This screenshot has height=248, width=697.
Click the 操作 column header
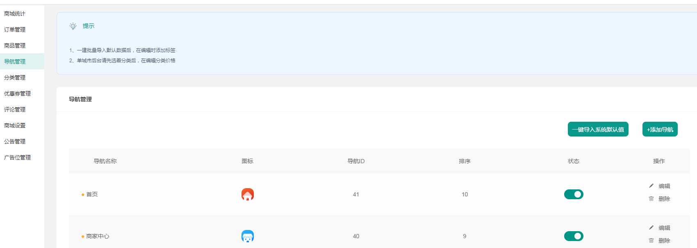(x=659, y=161)
